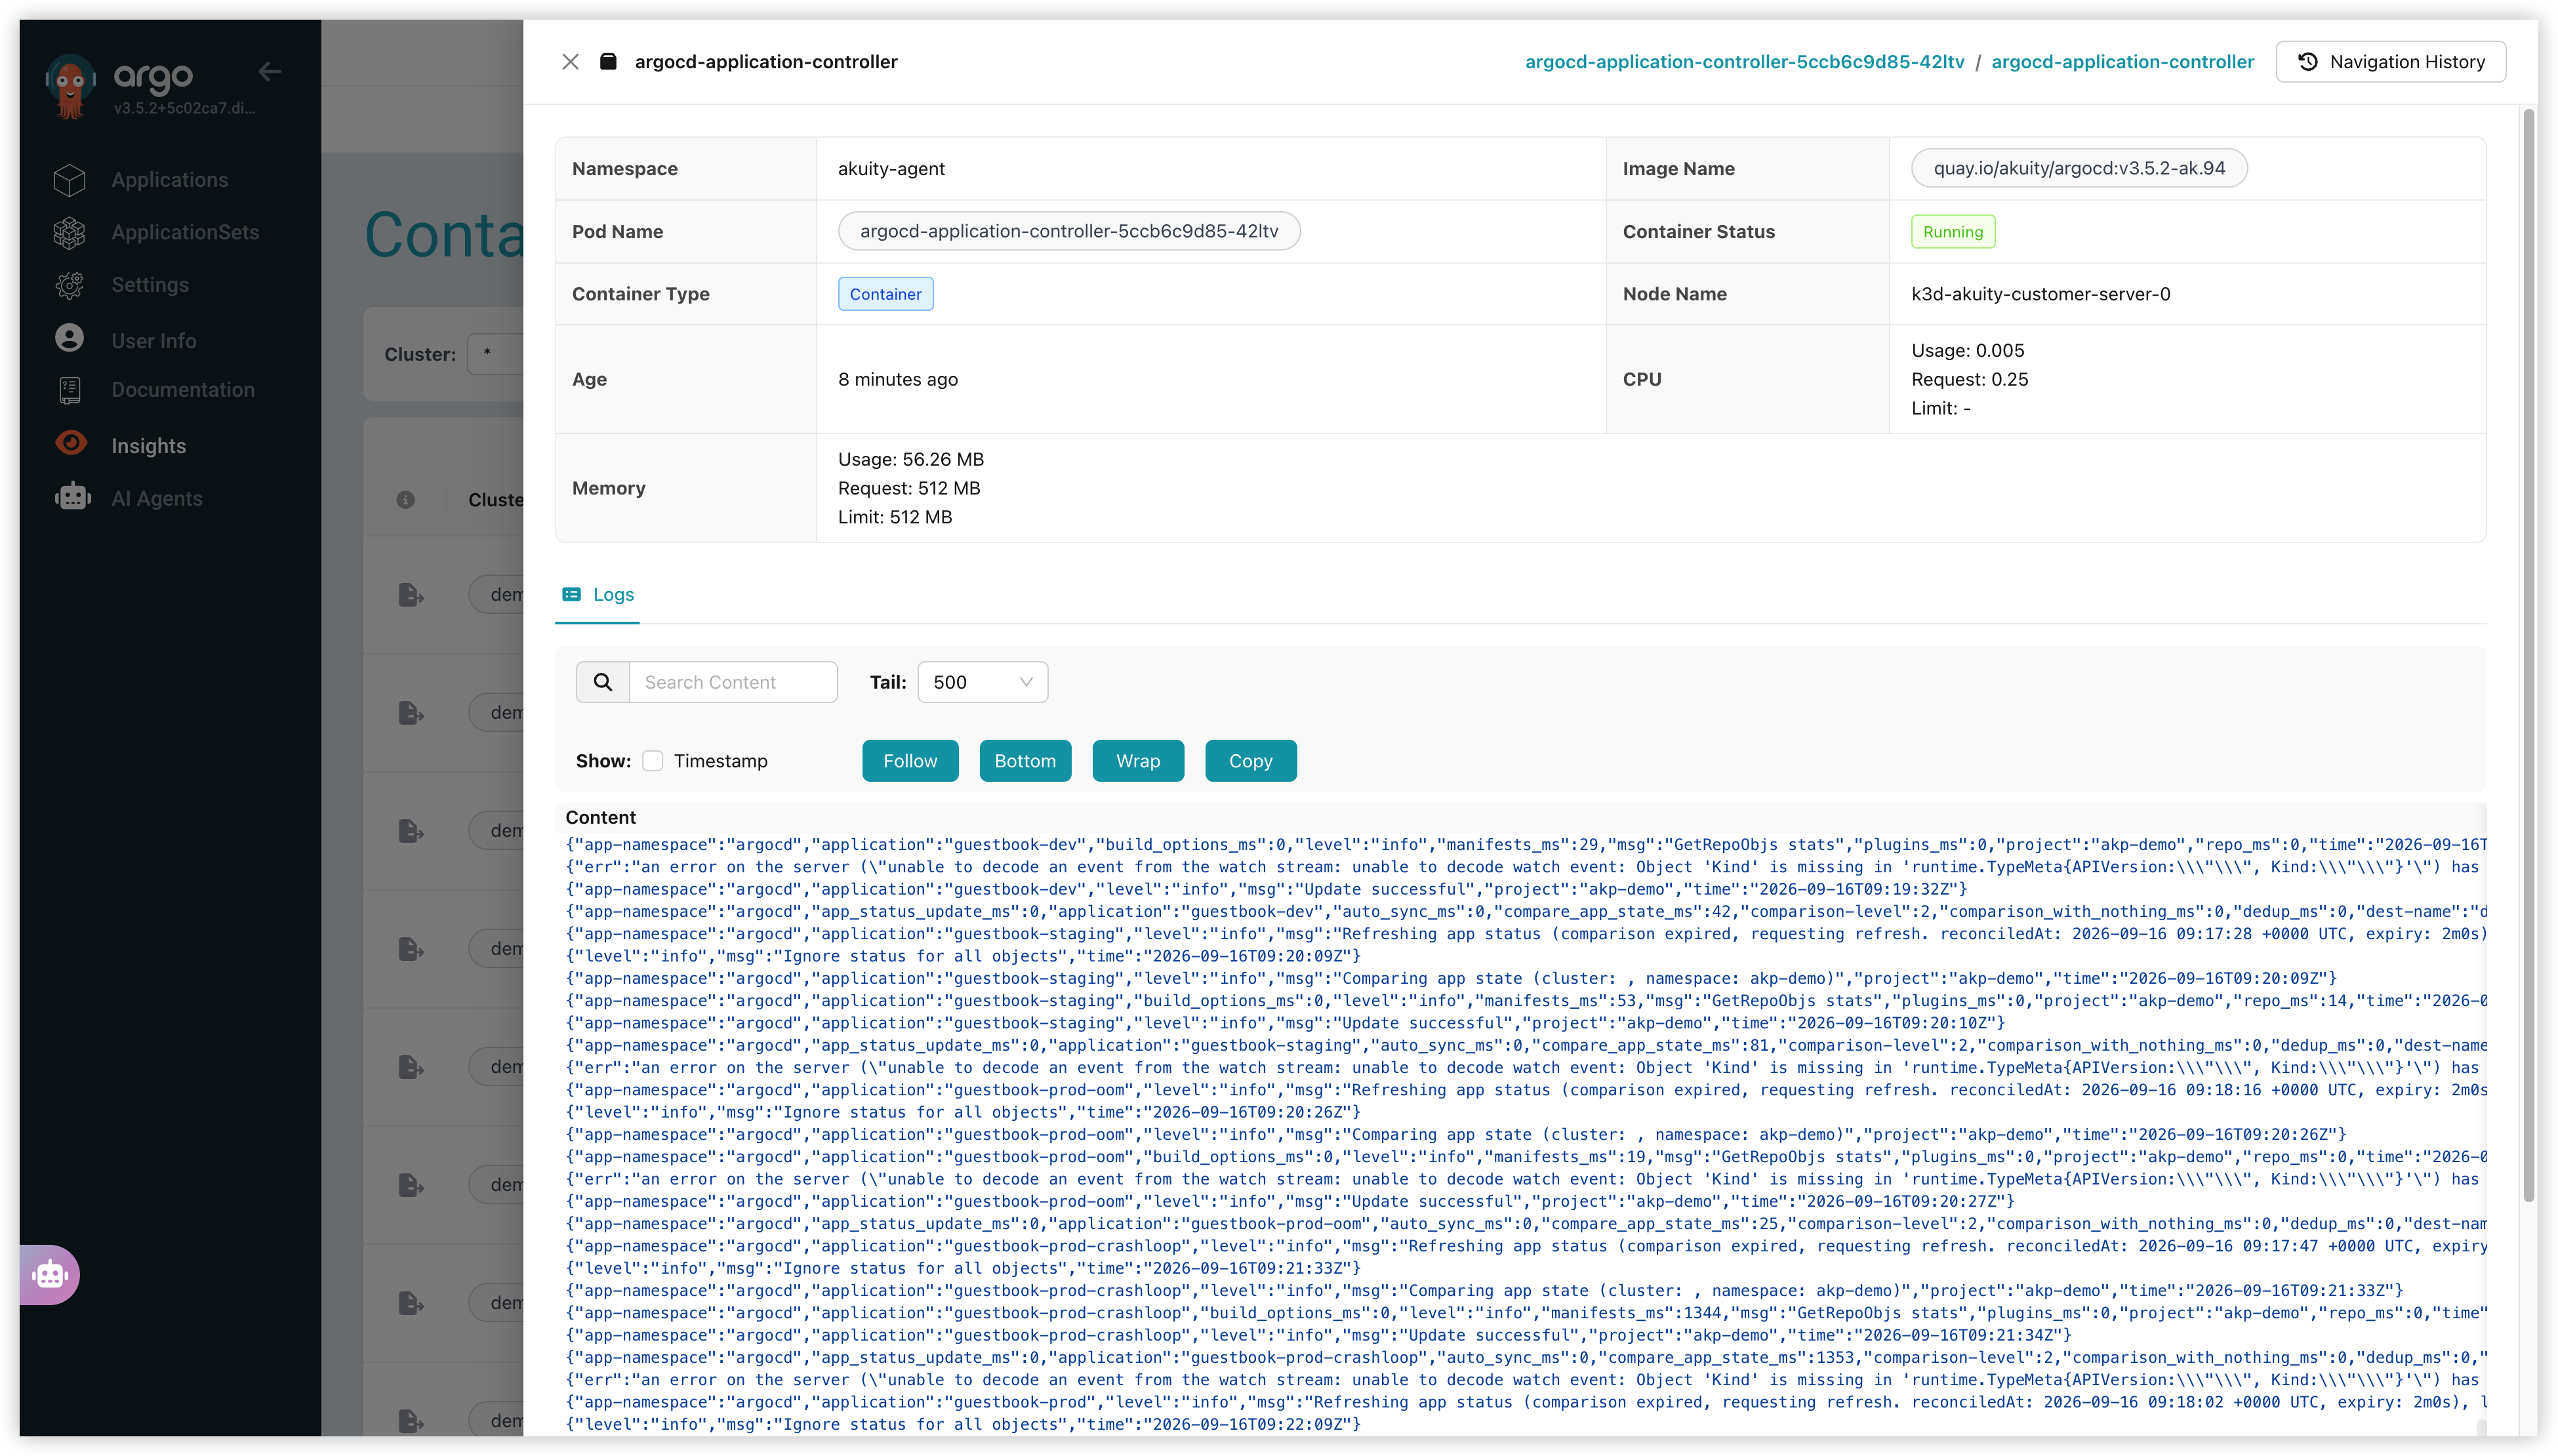Close the argocd-application-controller panel

coord(570,62)
